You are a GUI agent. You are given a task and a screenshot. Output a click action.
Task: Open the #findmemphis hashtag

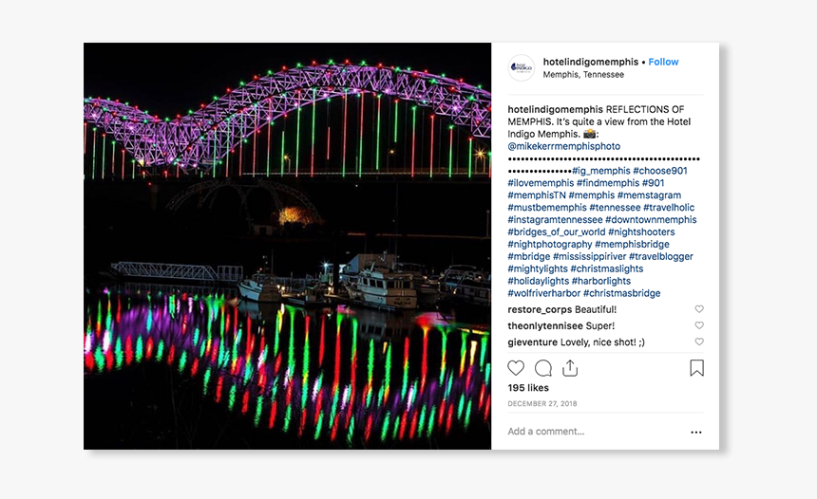click(x=608, y=183)
